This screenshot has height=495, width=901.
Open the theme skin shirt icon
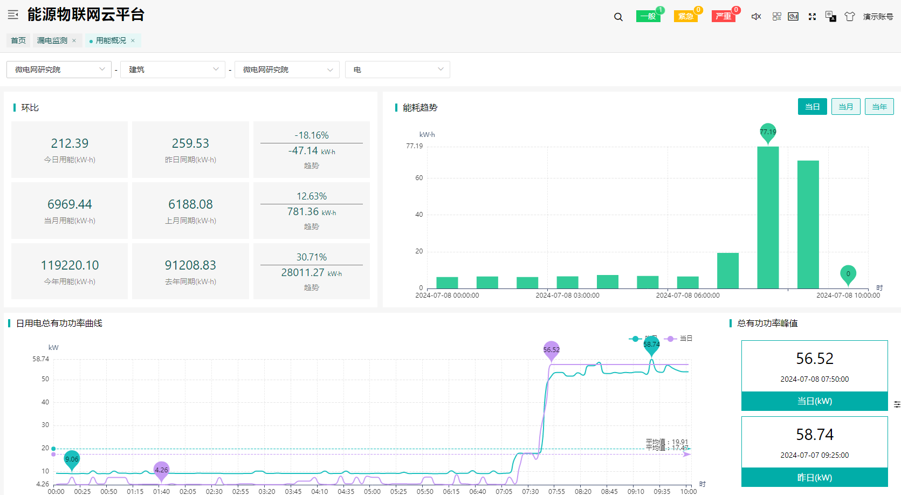point(850,17)
